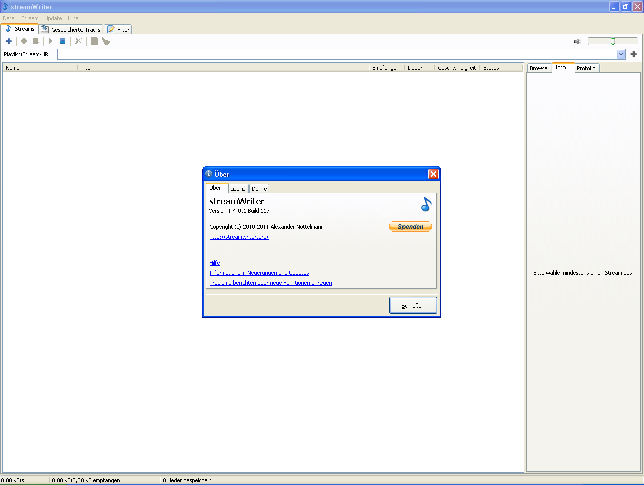Click the X remove icon in toolbar
This screenshot has height=485, width=644.
pyautogui.click(x=78, y=41)
